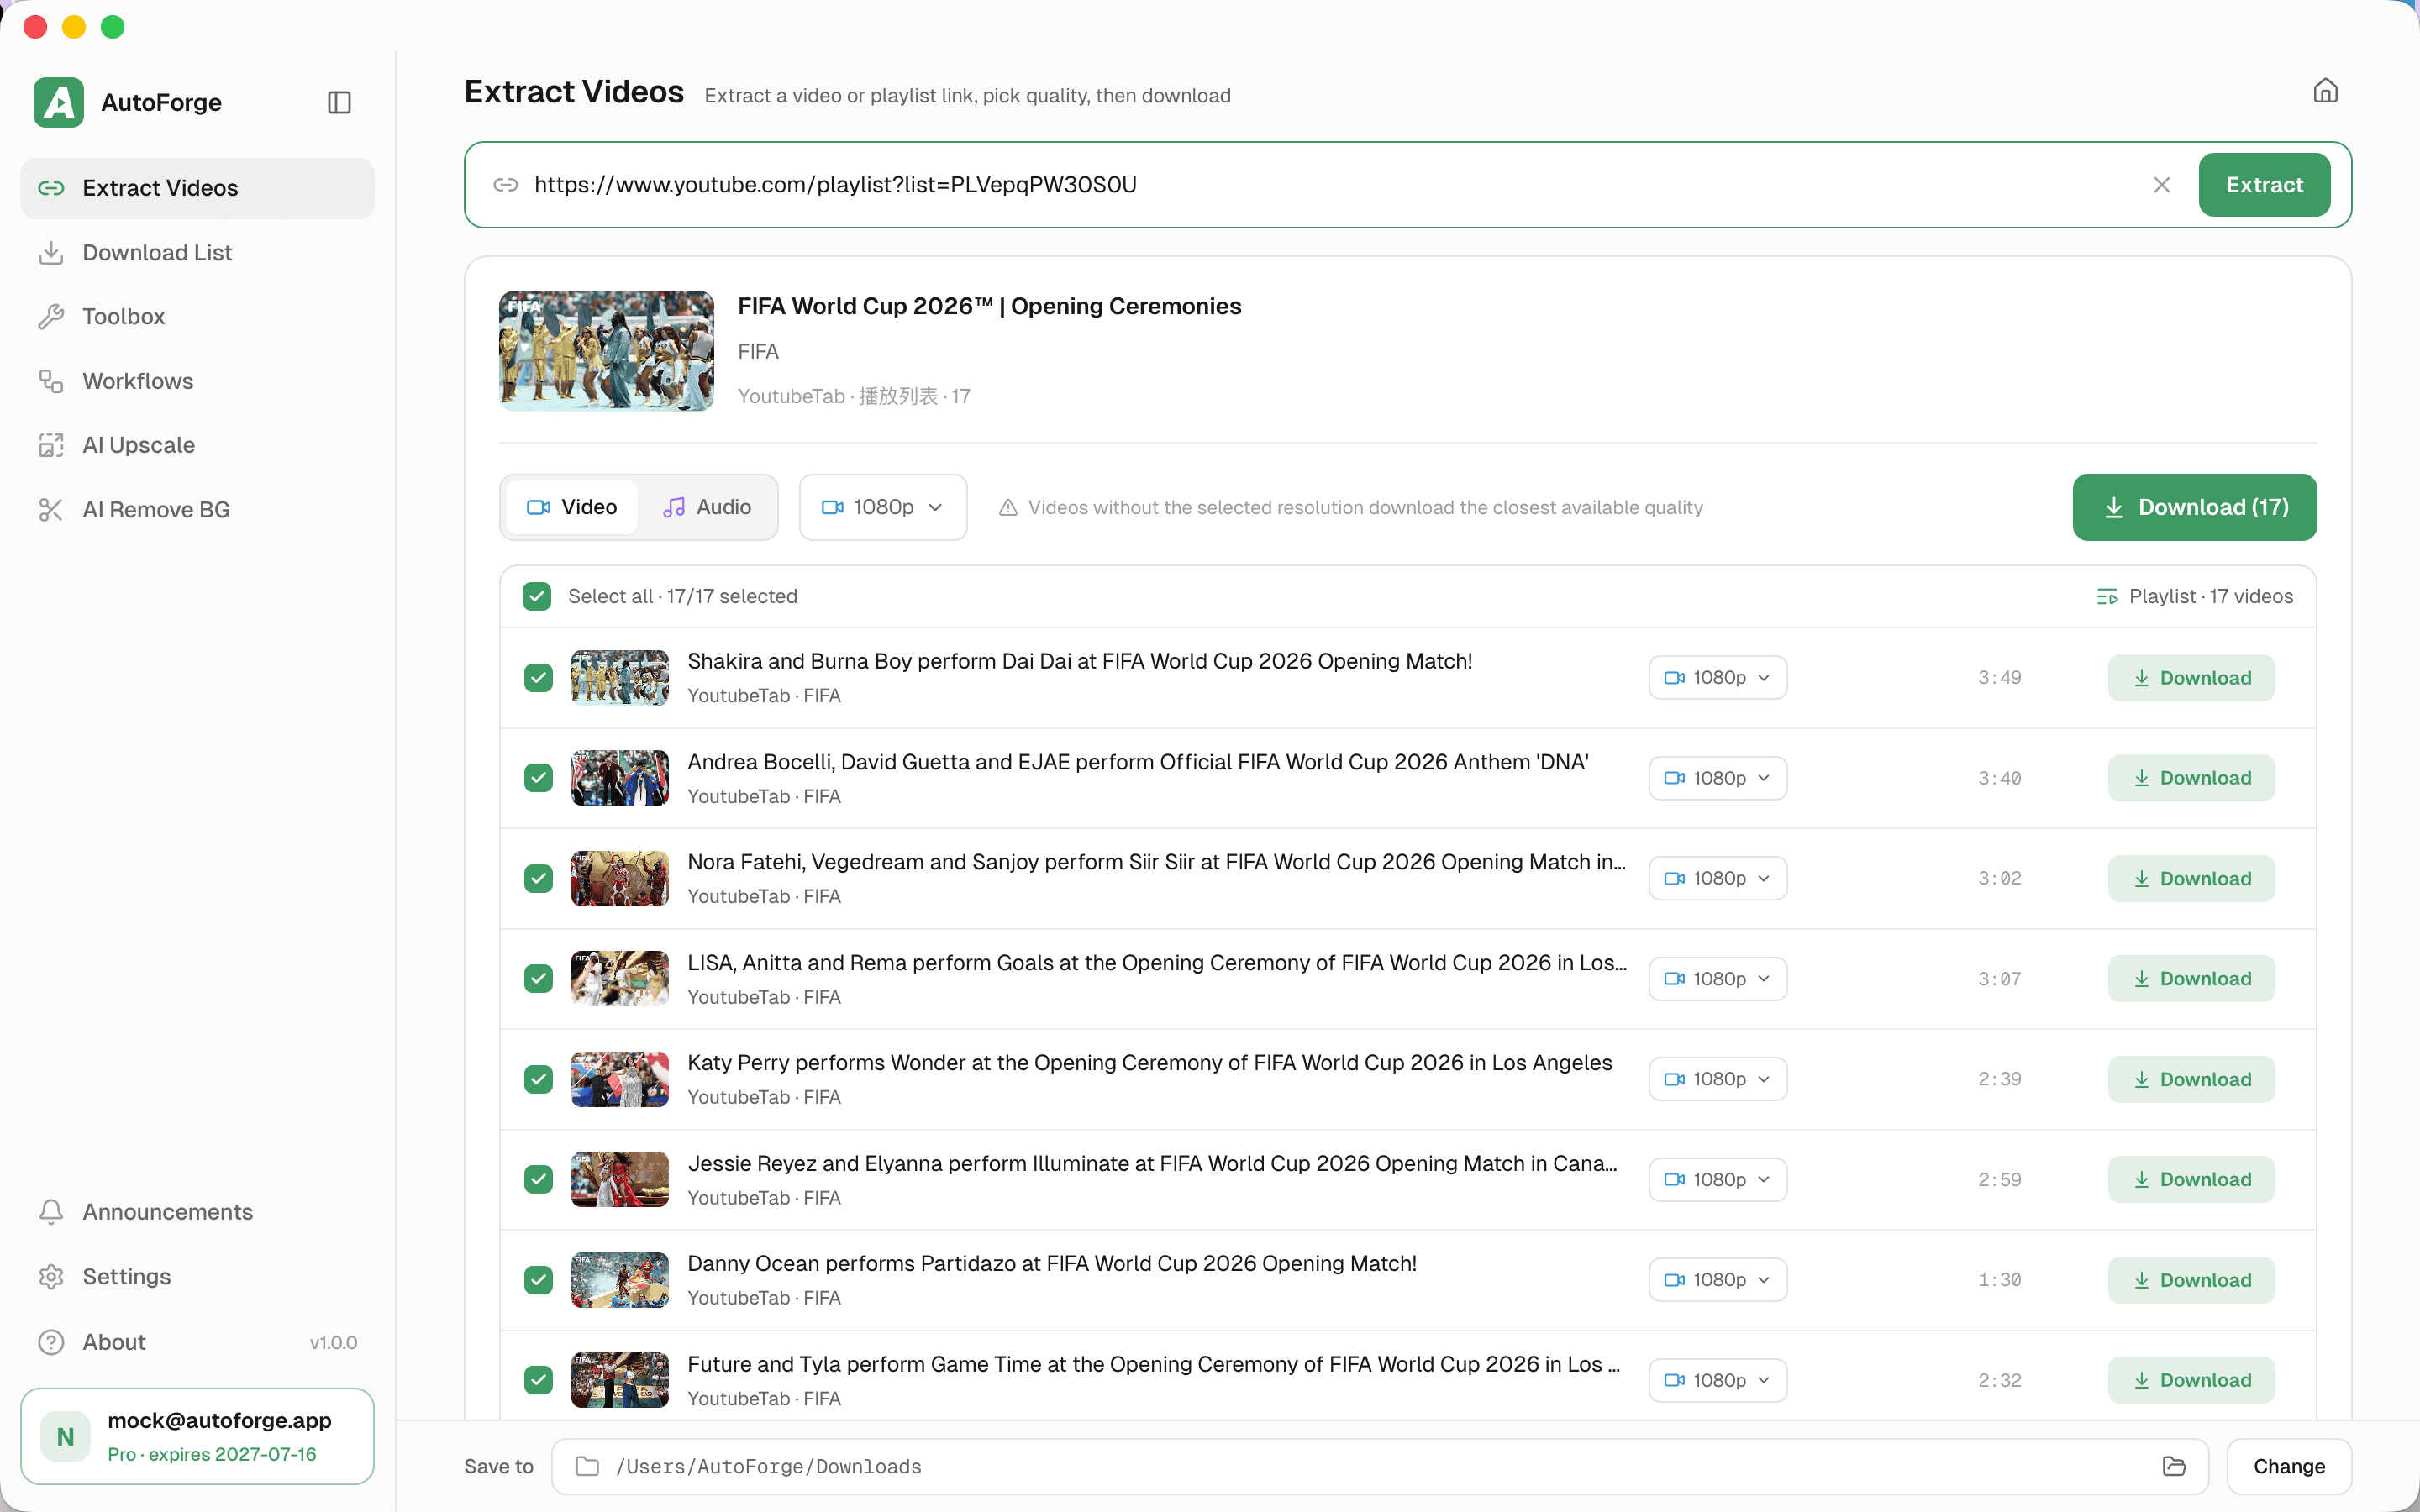The width and height of the screenshot is (2420, 1512).
Task: Go to home via house icon
Action: [2325, 91]
